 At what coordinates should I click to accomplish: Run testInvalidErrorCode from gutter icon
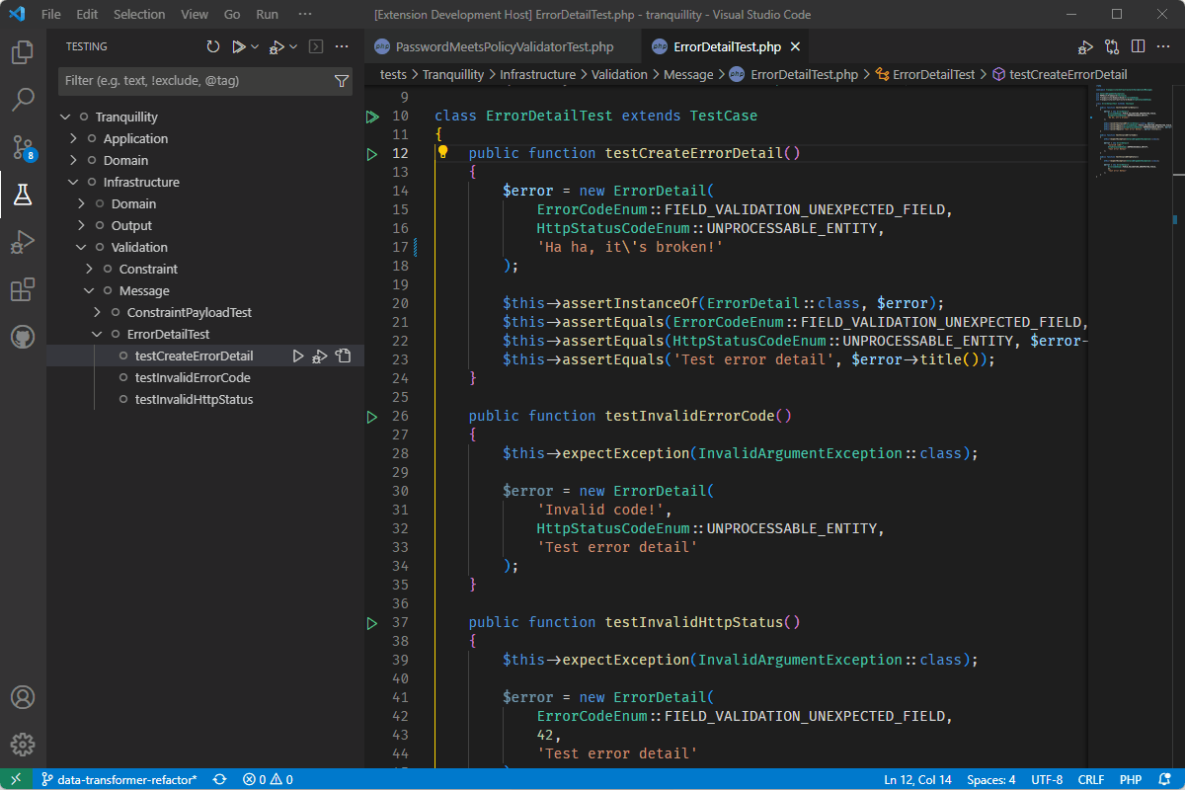pyautogui.click(x=372, y=417)
